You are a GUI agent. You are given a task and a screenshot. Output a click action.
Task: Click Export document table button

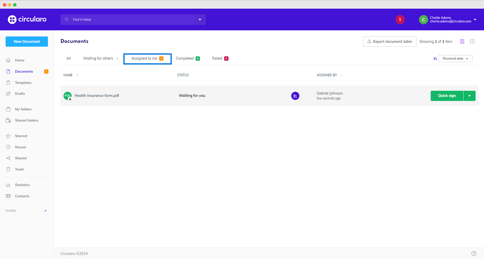[x=389, y=42]
